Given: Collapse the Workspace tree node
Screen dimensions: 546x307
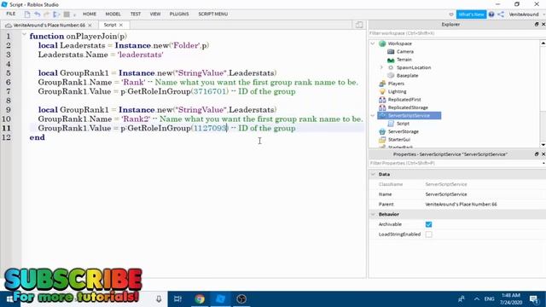Looking at the screenshot, I should tap(373, 43).
